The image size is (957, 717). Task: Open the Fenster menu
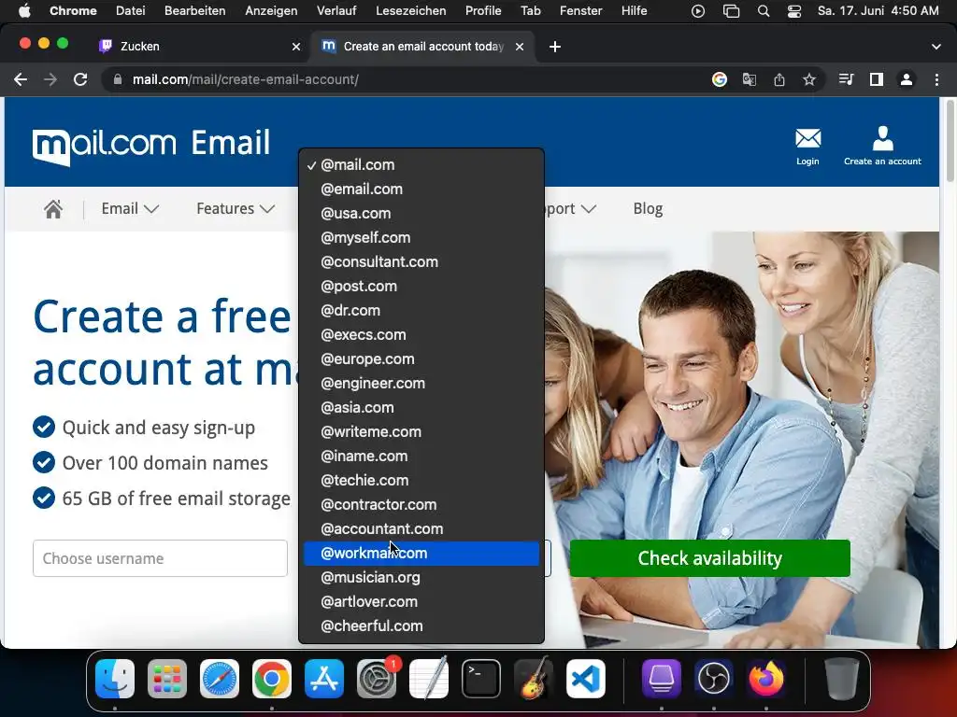pyautogui.click(x=581, y=11)
